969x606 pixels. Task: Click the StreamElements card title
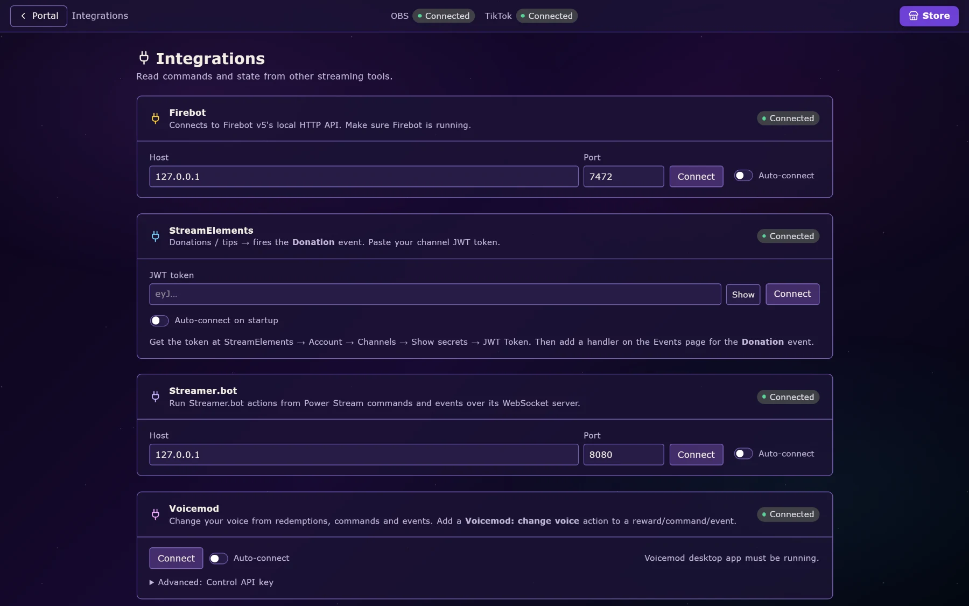[211, 231]
